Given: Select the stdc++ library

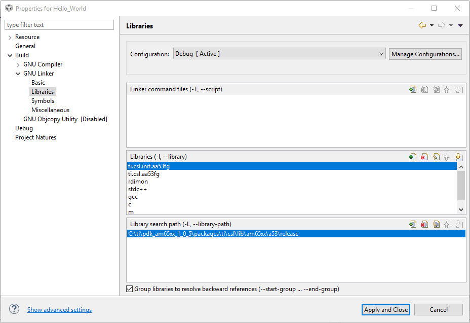Looking at the screenshot, I should click(x=292, y=189).
